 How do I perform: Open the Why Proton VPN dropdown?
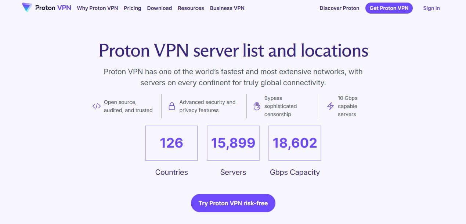(97, 8)
